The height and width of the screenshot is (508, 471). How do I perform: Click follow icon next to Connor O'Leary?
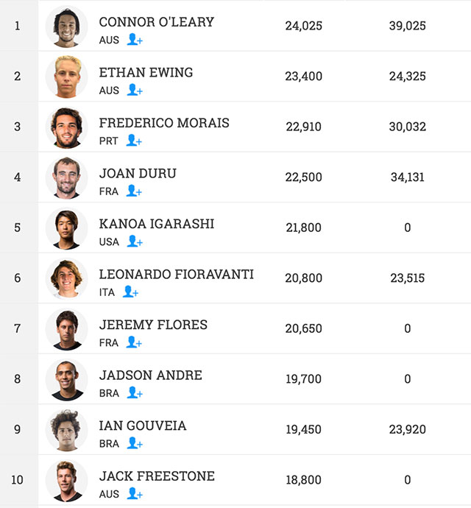tap(134, 40)
